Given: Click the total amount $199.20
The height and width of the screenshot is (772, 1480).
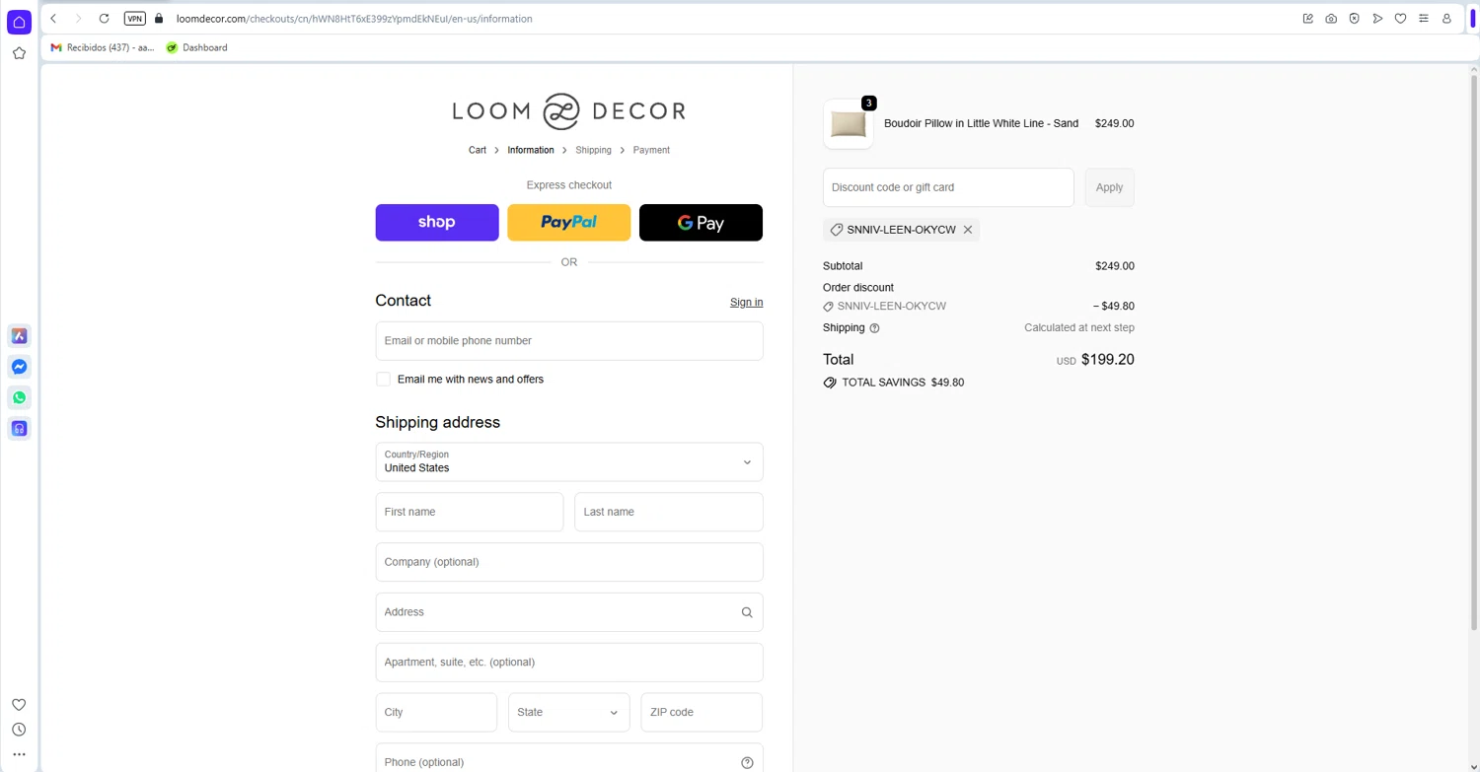Looking at the screenshot, I should pyautogui.click(x=1107, y=360).
